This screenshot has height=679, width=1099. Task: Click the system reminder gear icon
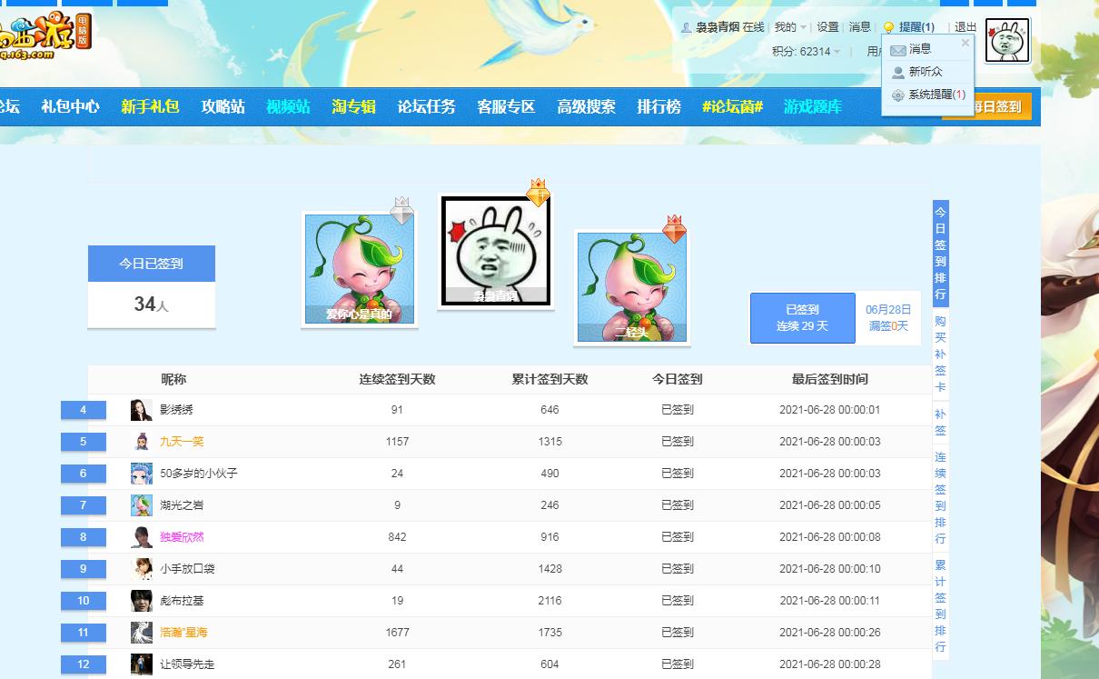[x=897, y=95]
